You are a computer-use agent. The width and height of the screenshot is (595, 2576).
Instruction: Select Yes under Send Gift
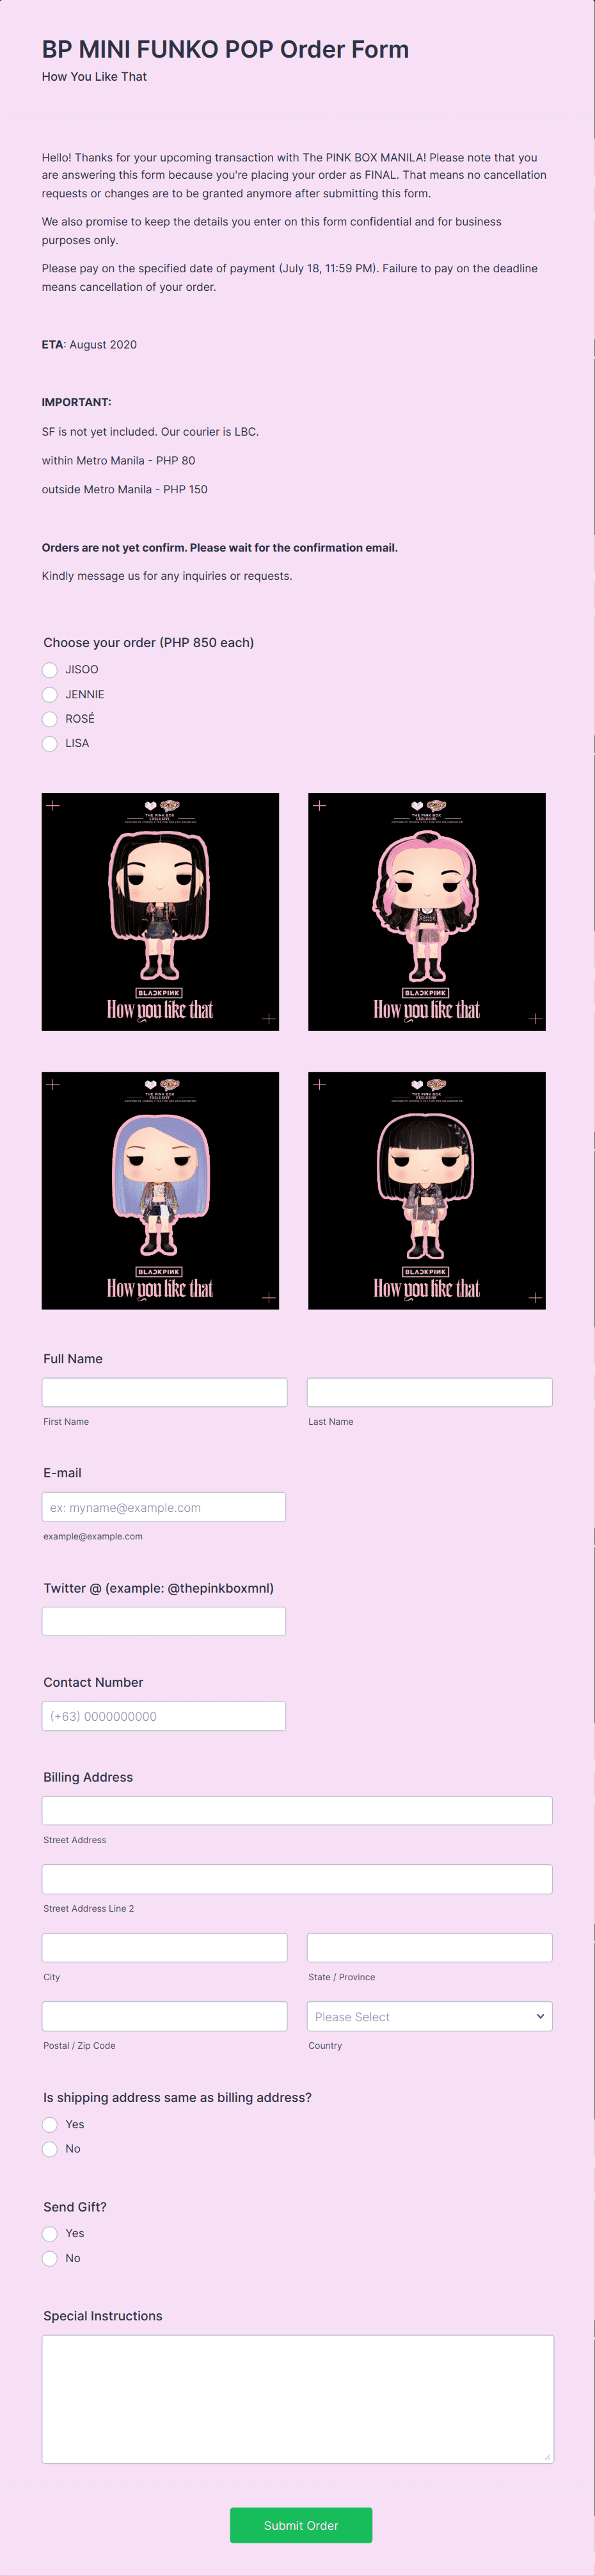pyautogui.click(x=50, y=2233)
